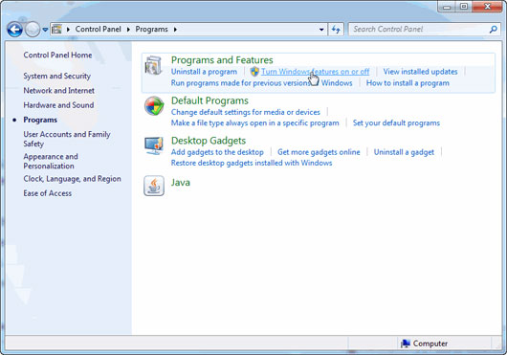
Task: Open User Accounts and Family Safety
Action: coord(67,139)
